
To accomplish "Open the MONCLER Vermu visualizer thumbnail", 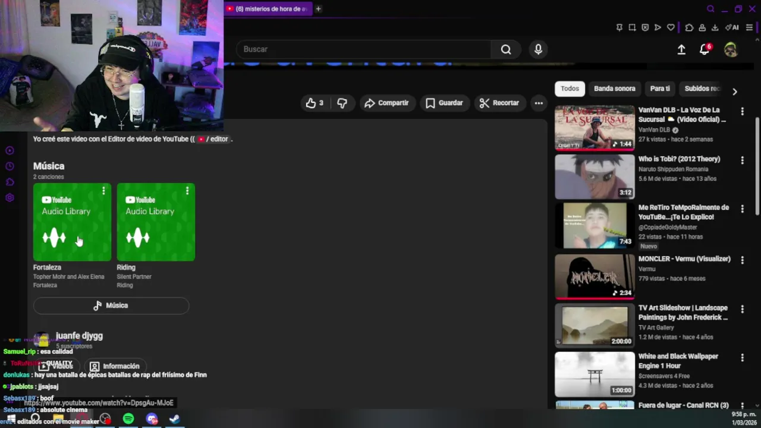I will point(595,276).
